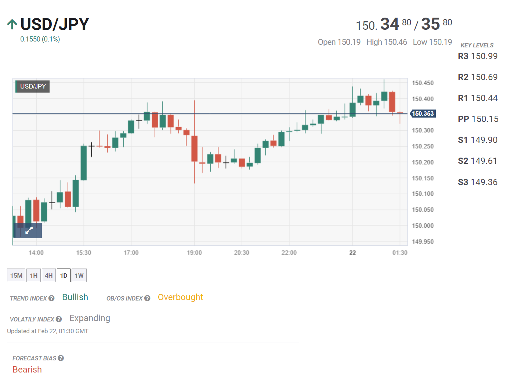Switch to the 15M timeframe tab
Screen dimensions: 517x385
16,276
